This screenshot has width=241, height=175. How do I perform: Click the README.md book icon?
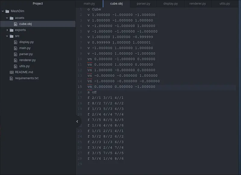[11, 72]
